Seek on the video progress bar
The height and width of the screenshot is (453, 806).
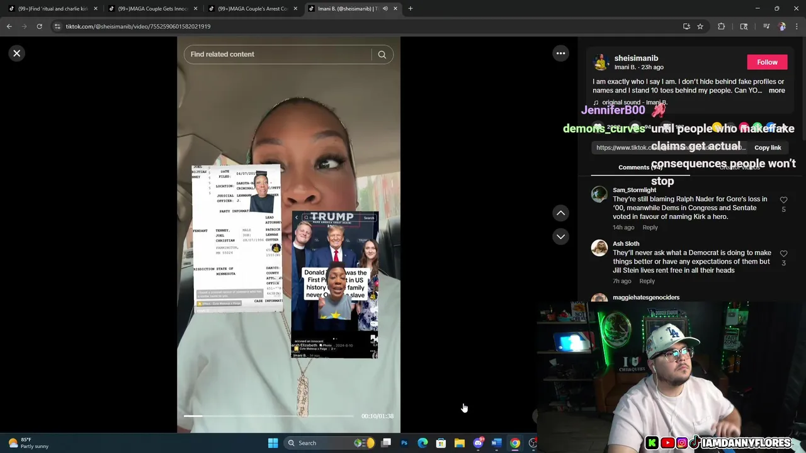[269, 416]
